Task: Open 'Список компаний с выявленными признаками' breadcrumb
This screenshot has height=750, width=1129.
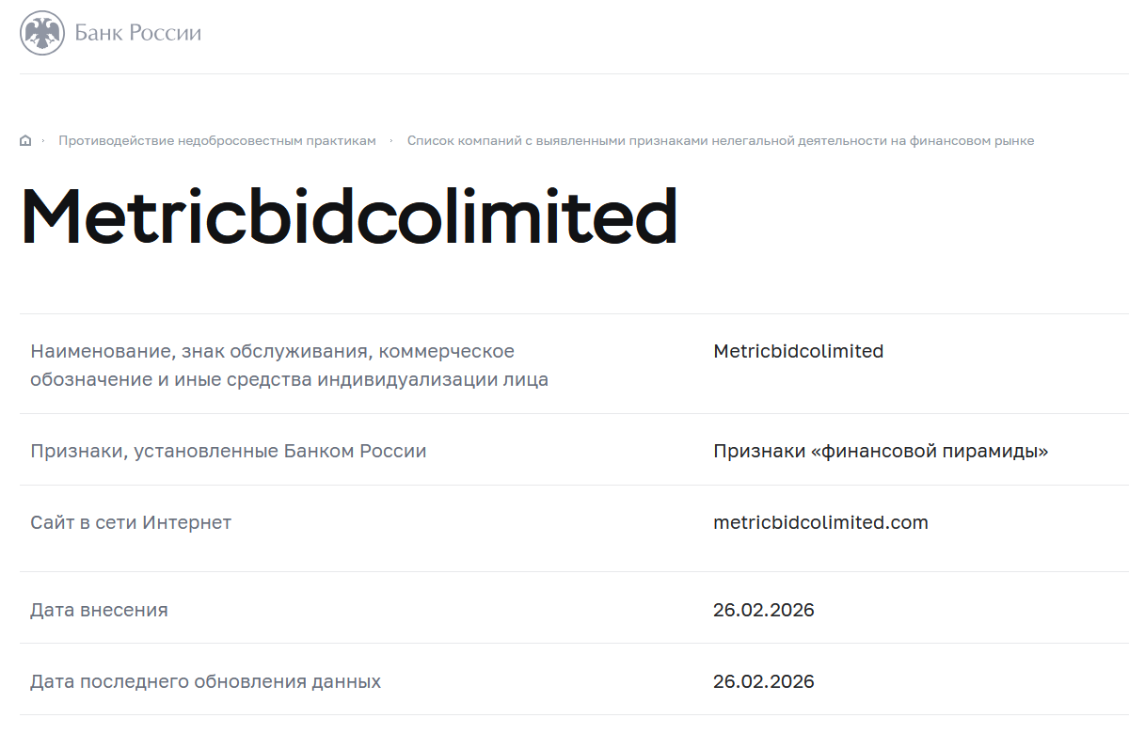Action: pos(720,141)
